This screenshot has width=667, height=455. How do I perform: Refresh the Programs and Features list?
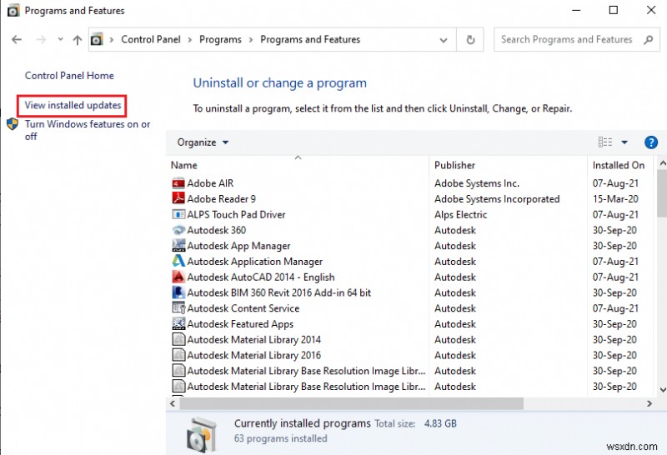470,39
